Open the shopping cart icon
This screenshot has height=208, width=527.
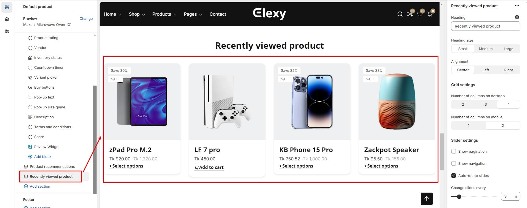point(430,14)
